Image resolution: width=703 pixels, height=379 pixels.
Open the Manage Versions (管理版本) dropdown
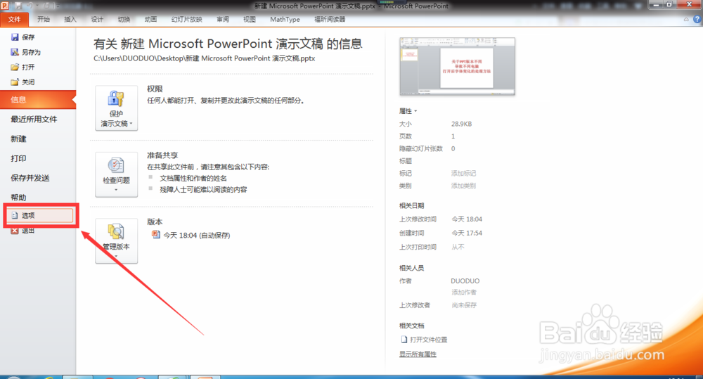[116, 241]
